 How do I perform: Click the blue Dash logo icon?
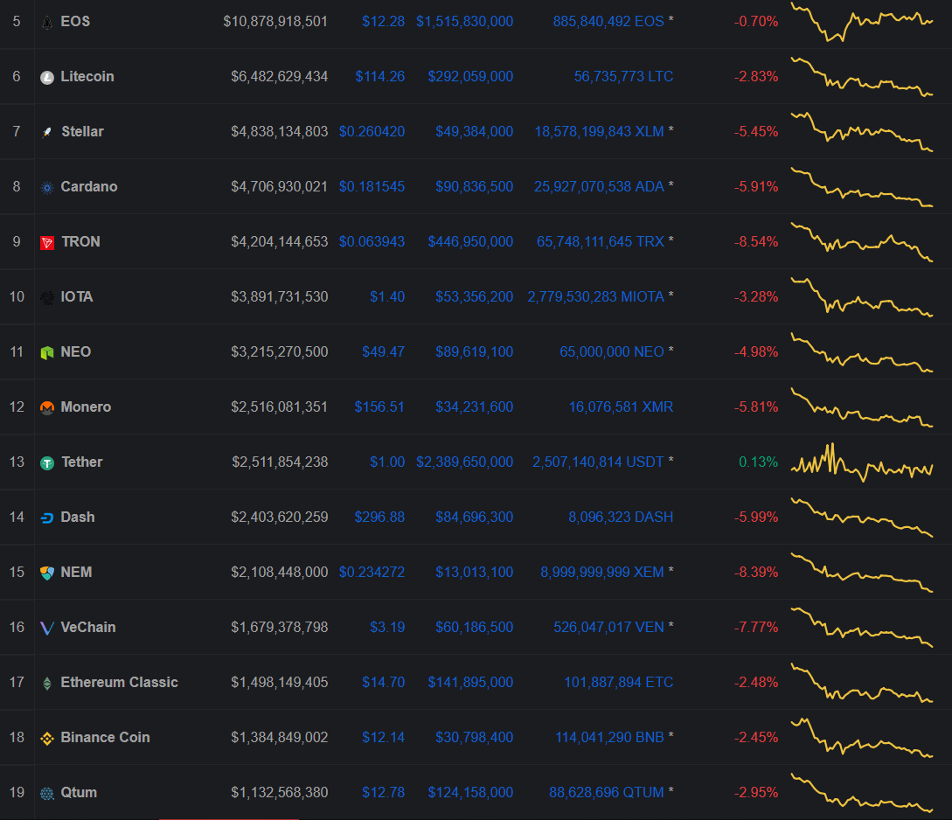[x=46, y=518]
